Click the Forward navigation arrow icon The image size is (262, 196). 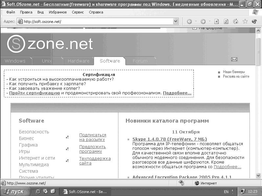point(203,21)
